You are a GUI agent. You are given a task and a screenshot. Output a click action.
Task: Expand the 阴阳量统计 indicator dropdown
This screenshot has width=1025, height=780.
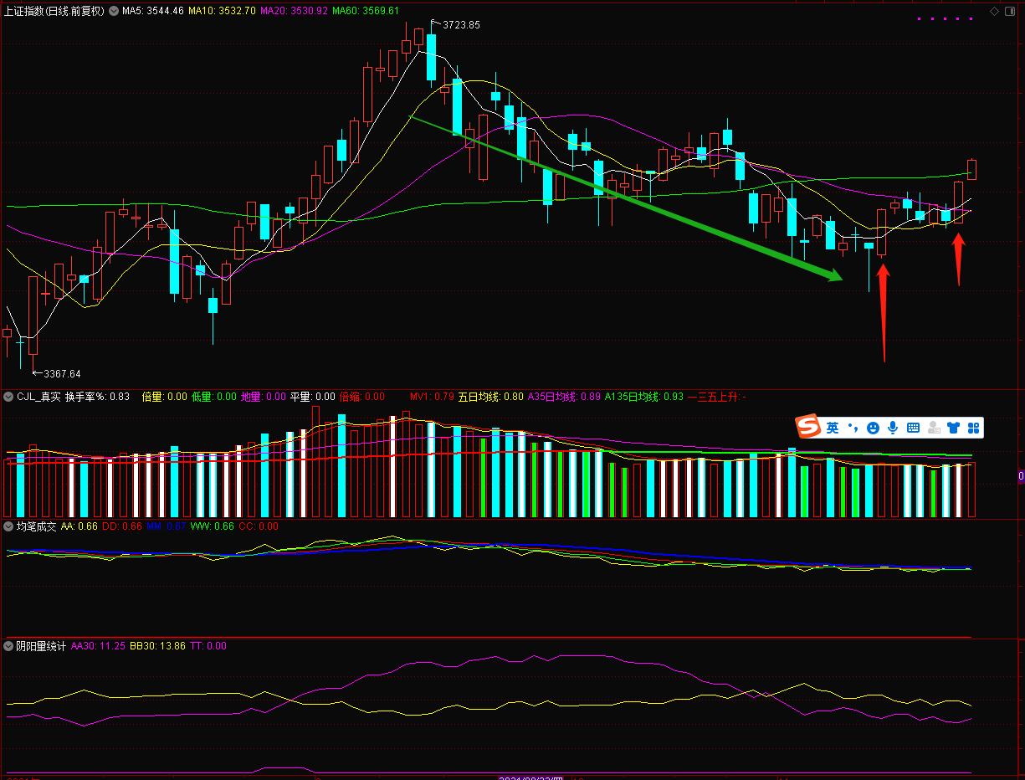(x=8, y=646)
